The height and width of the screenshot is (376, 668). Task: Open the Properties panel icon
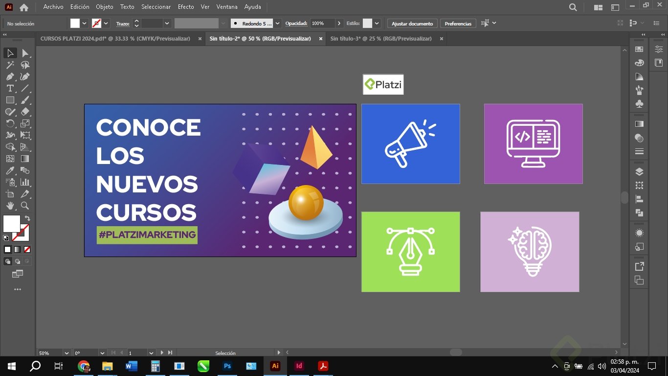tap(659, 49)
